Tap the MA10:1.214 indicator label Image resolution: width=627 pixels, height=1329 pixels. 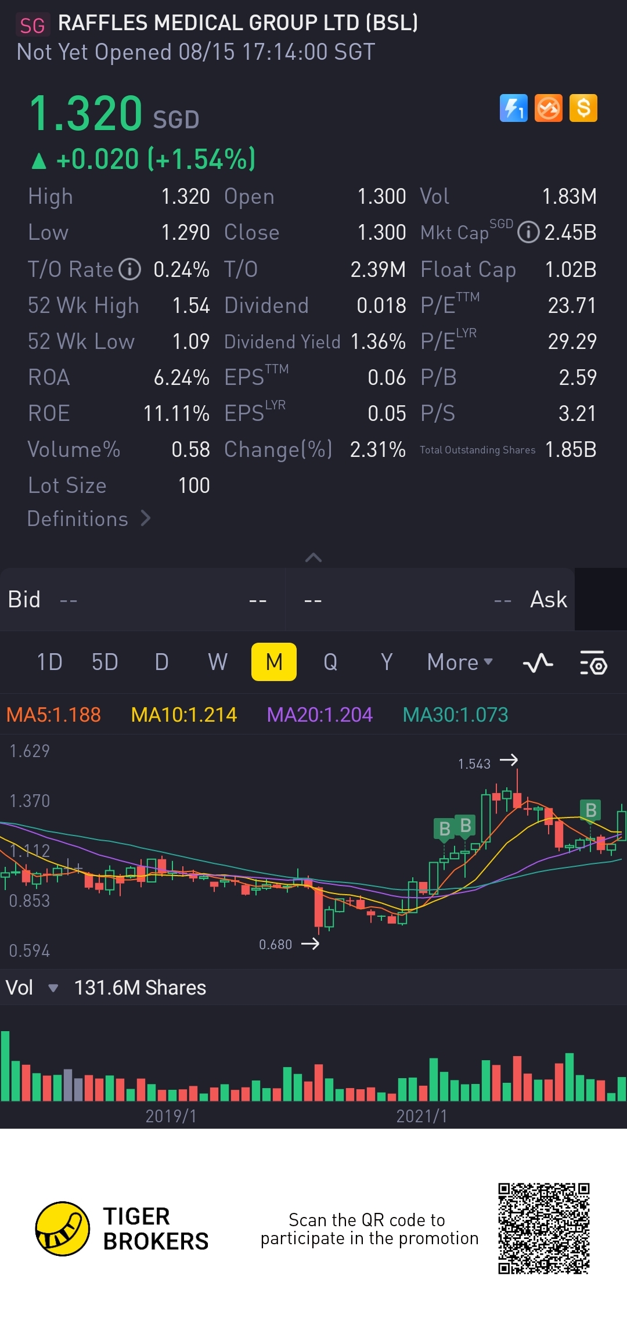click(184, 715)
